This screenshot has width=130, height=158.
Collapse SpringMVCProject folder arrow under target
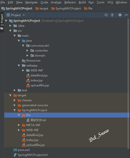[15, 110]
